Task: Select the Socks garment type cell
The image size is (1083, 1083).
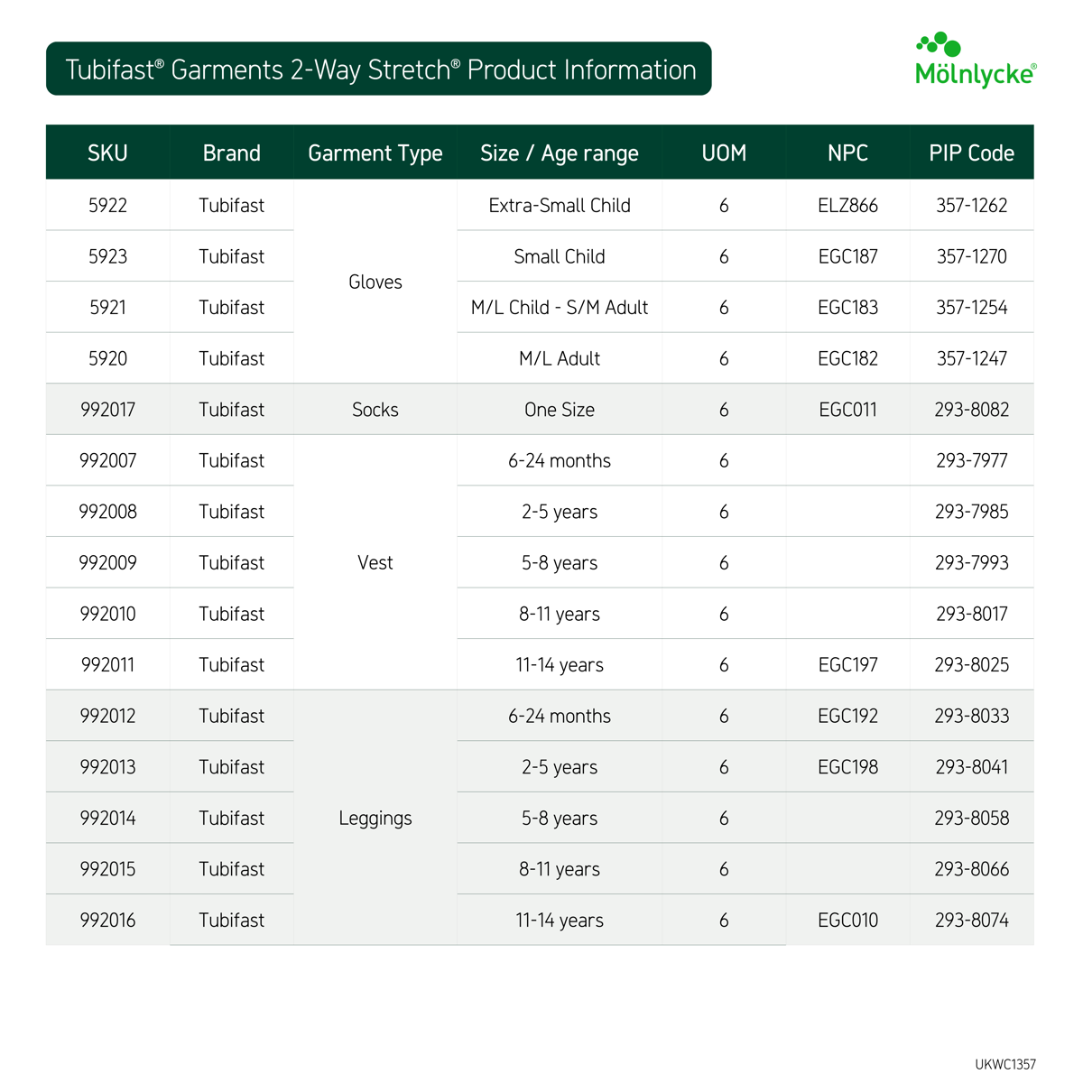Action: (x=375, y=410)
